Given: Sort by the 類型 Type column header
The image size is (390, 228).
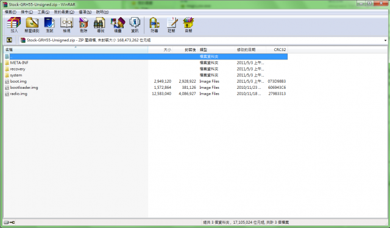Looking at the screenshot, I should (x=216, y=50).
